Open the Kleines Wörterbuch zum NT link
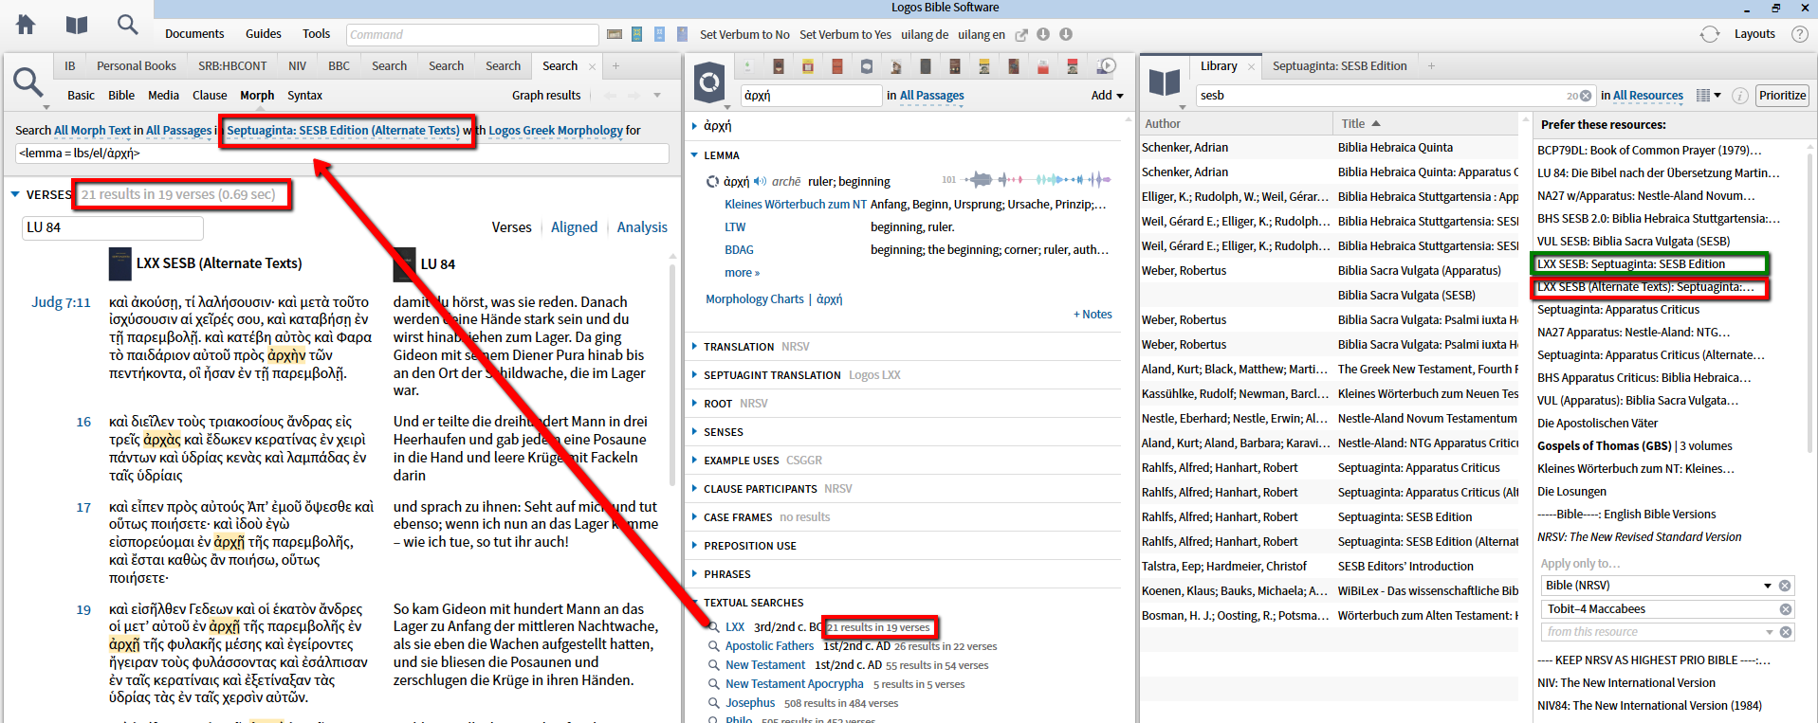1818x723 pixels. (796, 205)
